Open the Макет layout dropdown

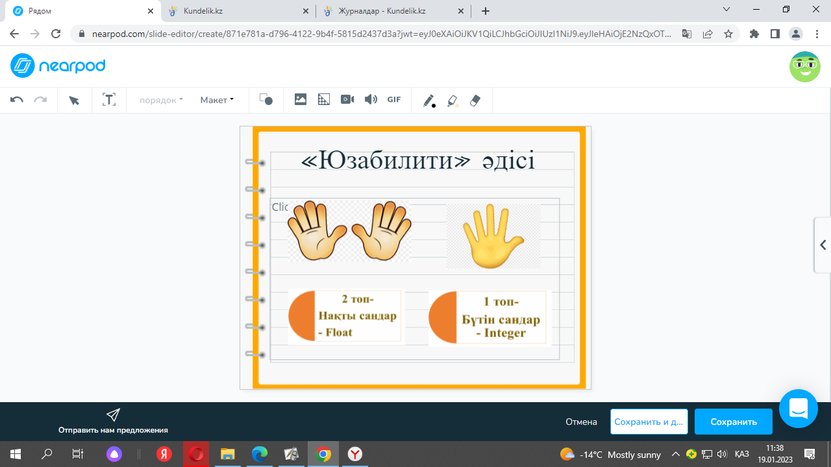[x=217, y=100]
